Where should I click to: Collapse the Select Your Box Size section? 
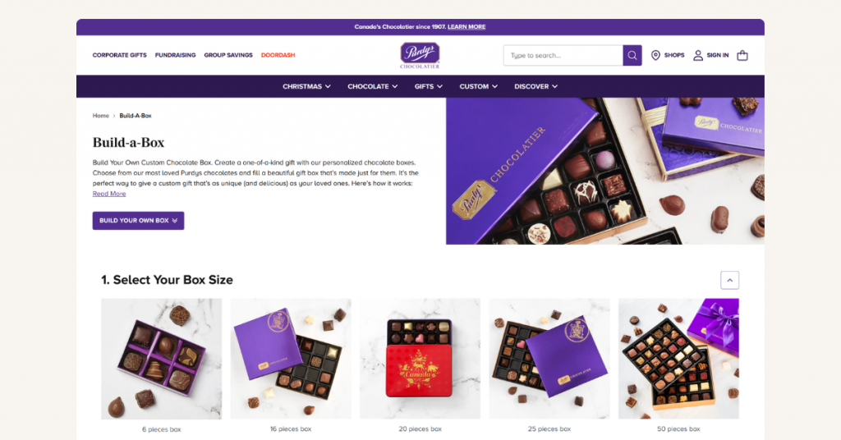click(729, 280)
